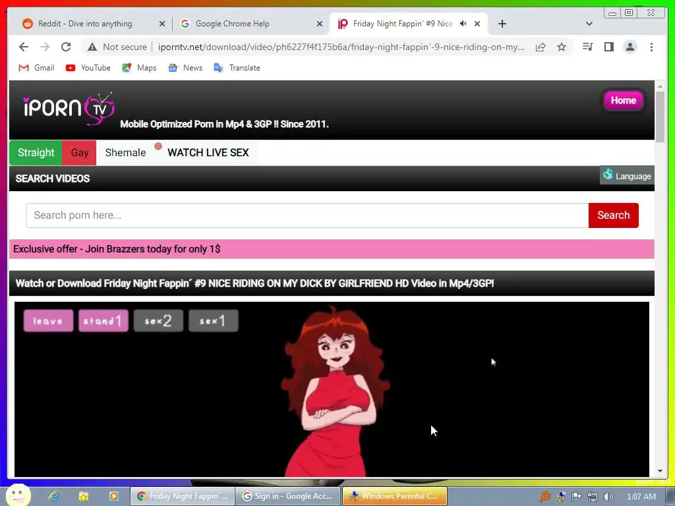
Task: Open the Gmail bookmark
Action: [37, 68]
